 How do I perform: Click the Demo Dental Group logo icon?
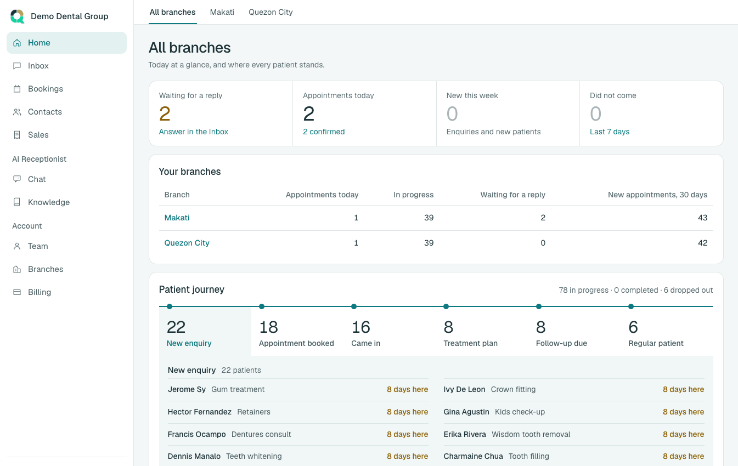click(x=18, y=16)
